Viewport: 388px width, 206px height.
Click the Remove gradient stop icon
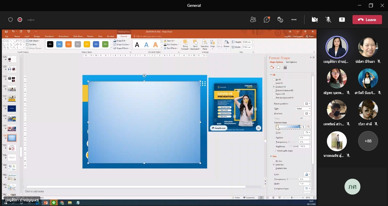309,127
